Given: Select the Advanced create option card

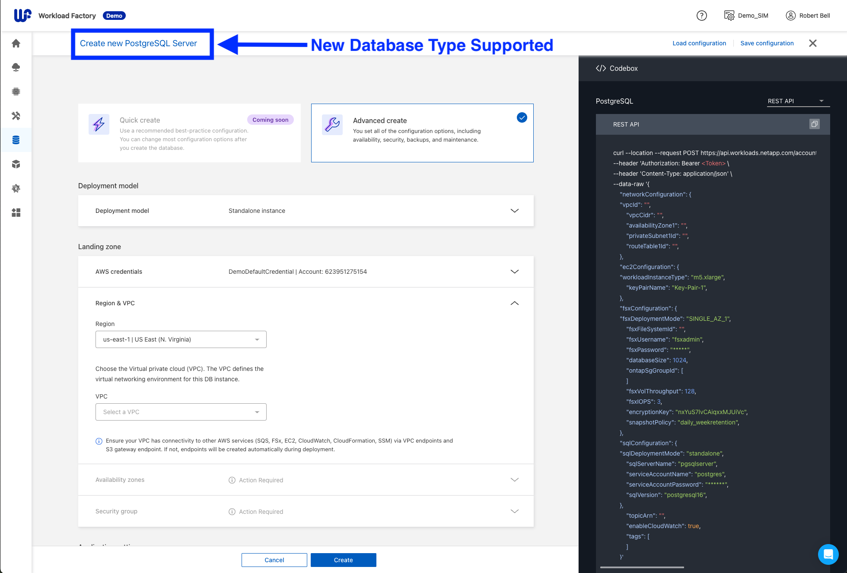Looking at the screenshot, I should pos(422,133).
